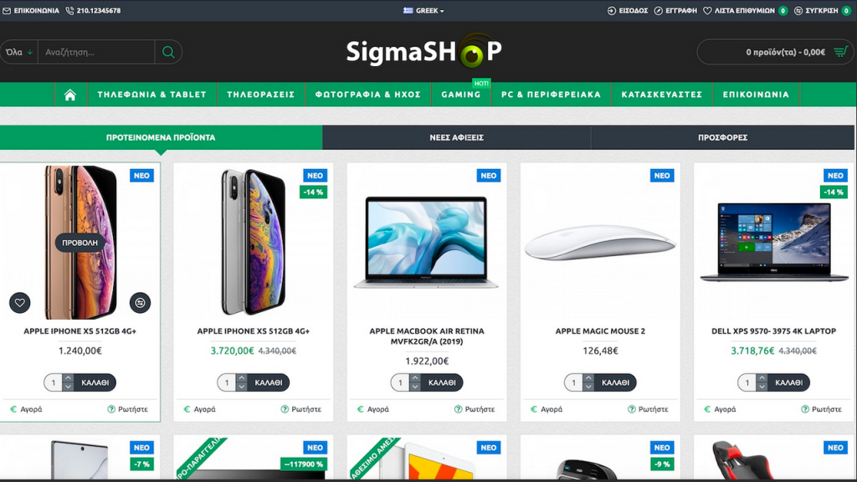Image resolution: width=857 pixels, height=482 pixels.
Task: Add first iPhone XS to wishlist heart
Action: [x=20, y=303]
